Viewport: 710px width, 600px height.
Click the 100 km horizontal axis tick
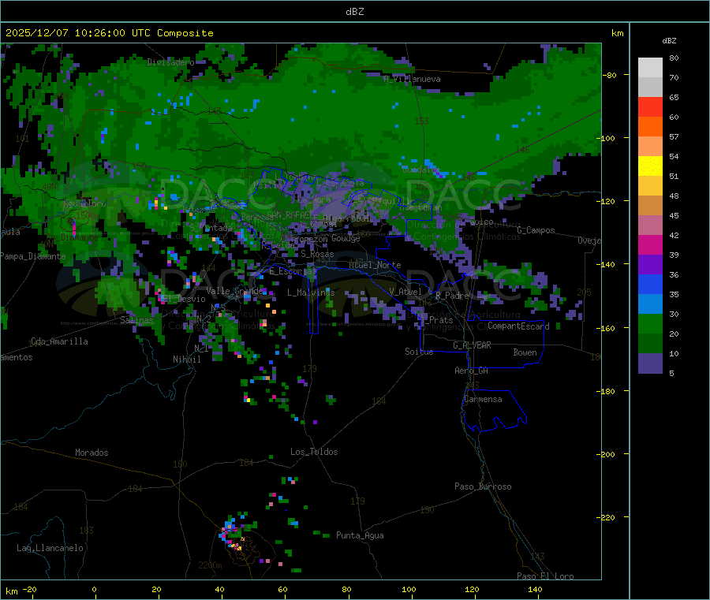[x=409, y=589]
